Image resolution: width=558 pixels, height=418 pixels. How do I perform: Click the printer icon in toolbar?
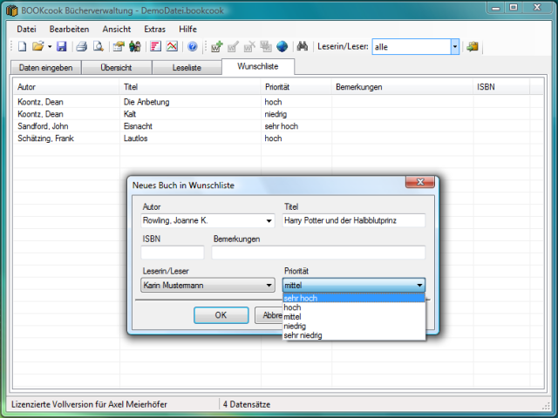[x=81, y=46]
